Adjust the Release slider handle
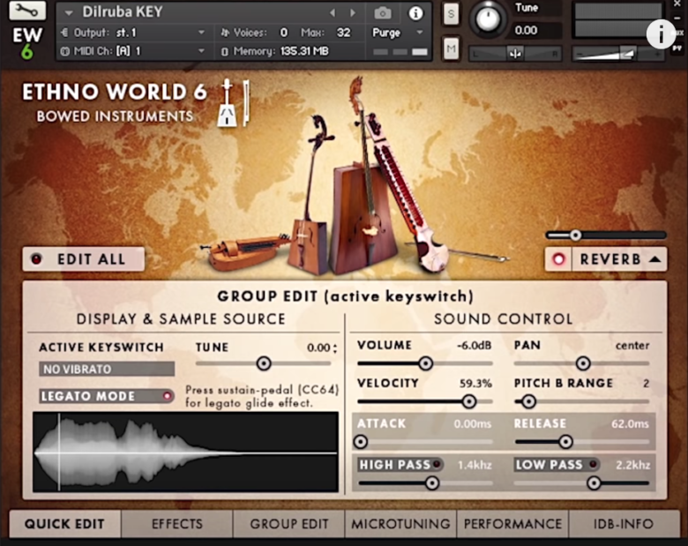This screenshot has height=546, width=688. click(565, 442)
